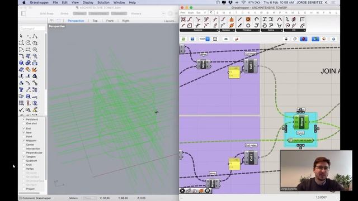358x201 pixels.
Task: Click the first Analysis panel component icon
Action: click(x=183, y=20)
